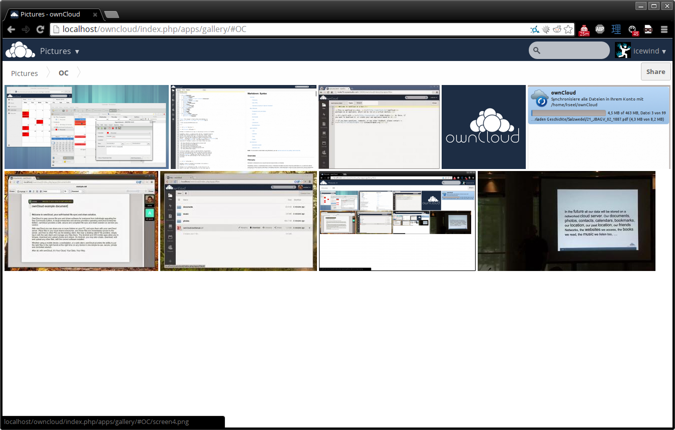Click the bug icon inside the address bar
This screenshot has width=675, height=430.
pos(545,29)
